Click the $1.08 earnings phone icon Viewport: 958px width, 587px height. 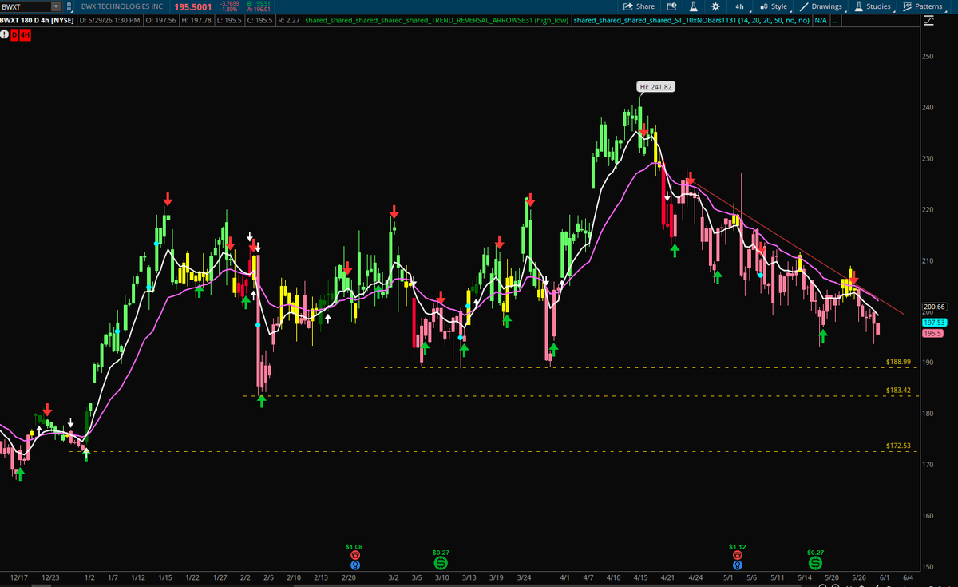click(x=354, y=554)
